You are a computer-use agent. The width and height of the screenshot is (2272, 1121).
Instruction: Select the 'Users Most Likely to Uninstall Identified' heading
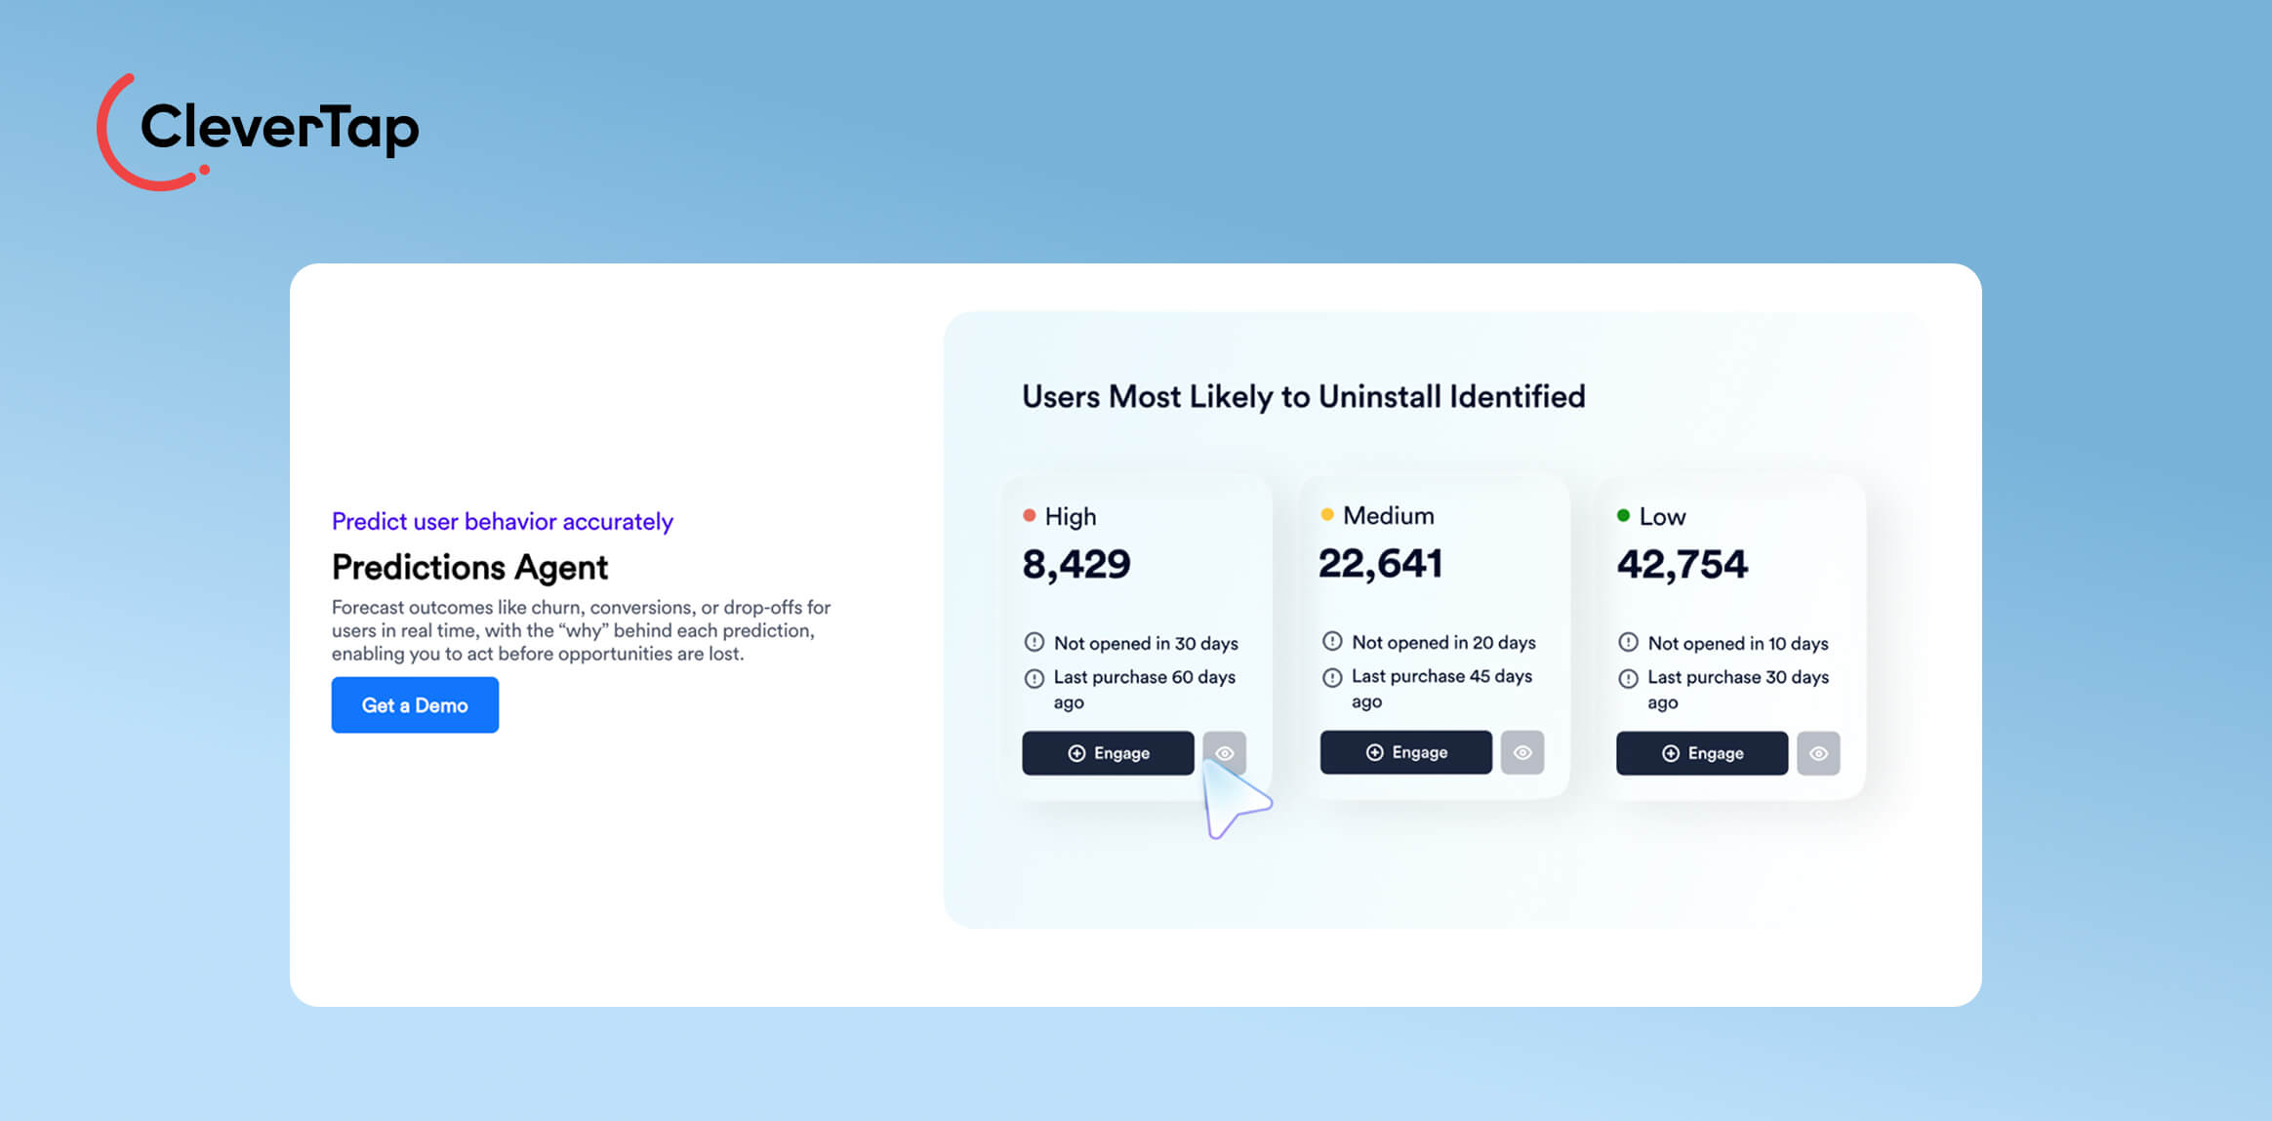pyautogui.click(x=1303, y=396)
